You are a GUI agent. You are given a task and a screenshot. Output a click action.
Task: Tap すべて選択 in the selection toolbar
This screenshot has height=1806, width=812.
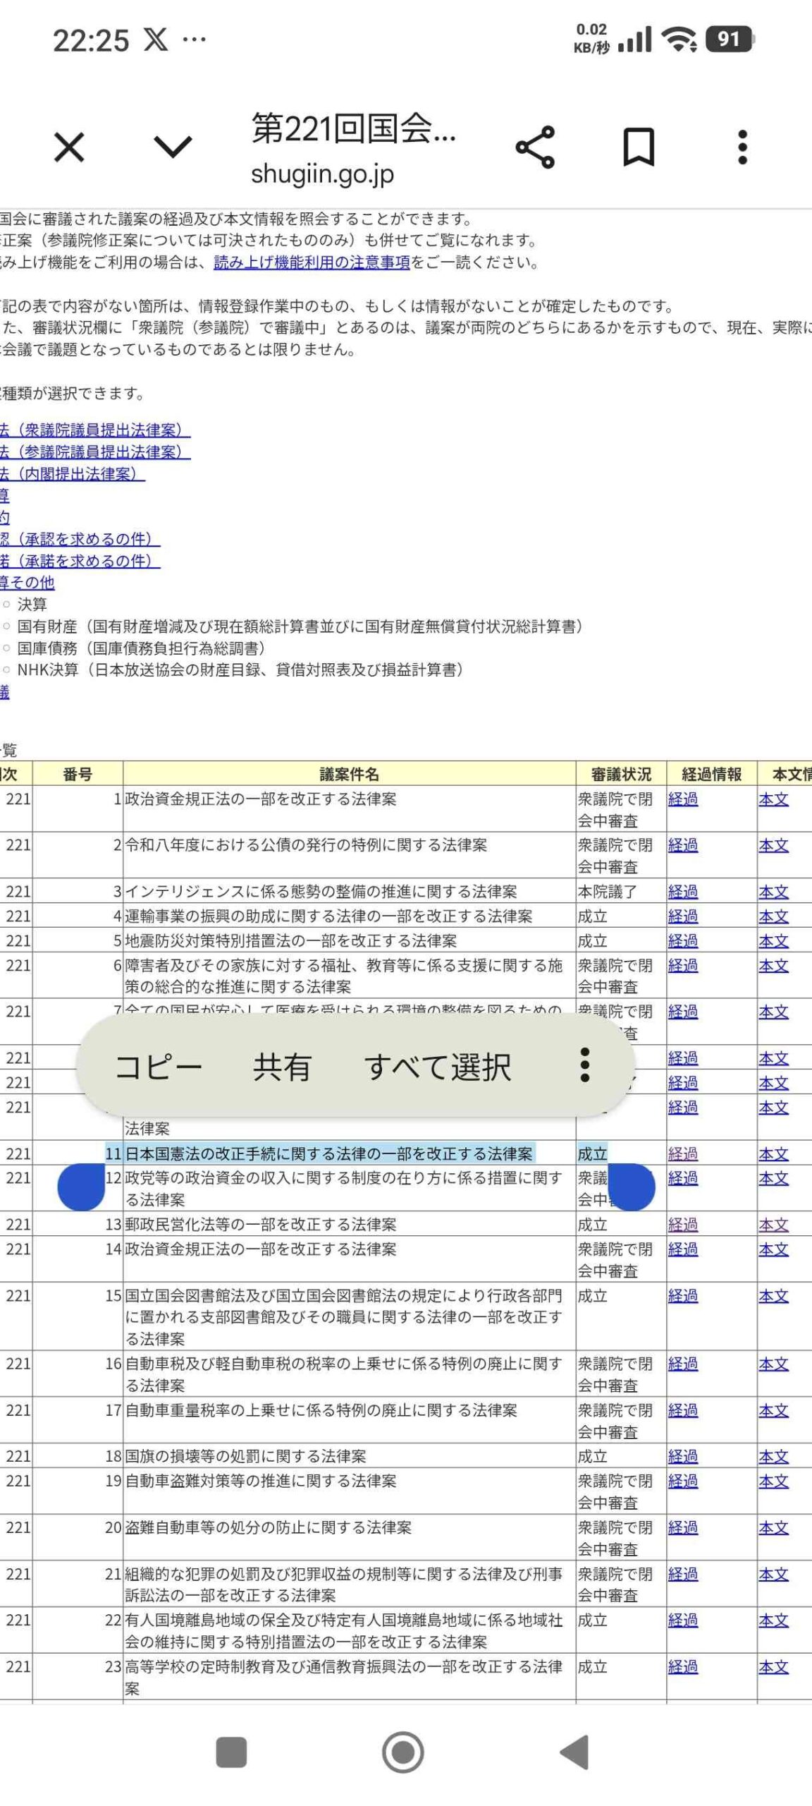tap(437, 1066)
